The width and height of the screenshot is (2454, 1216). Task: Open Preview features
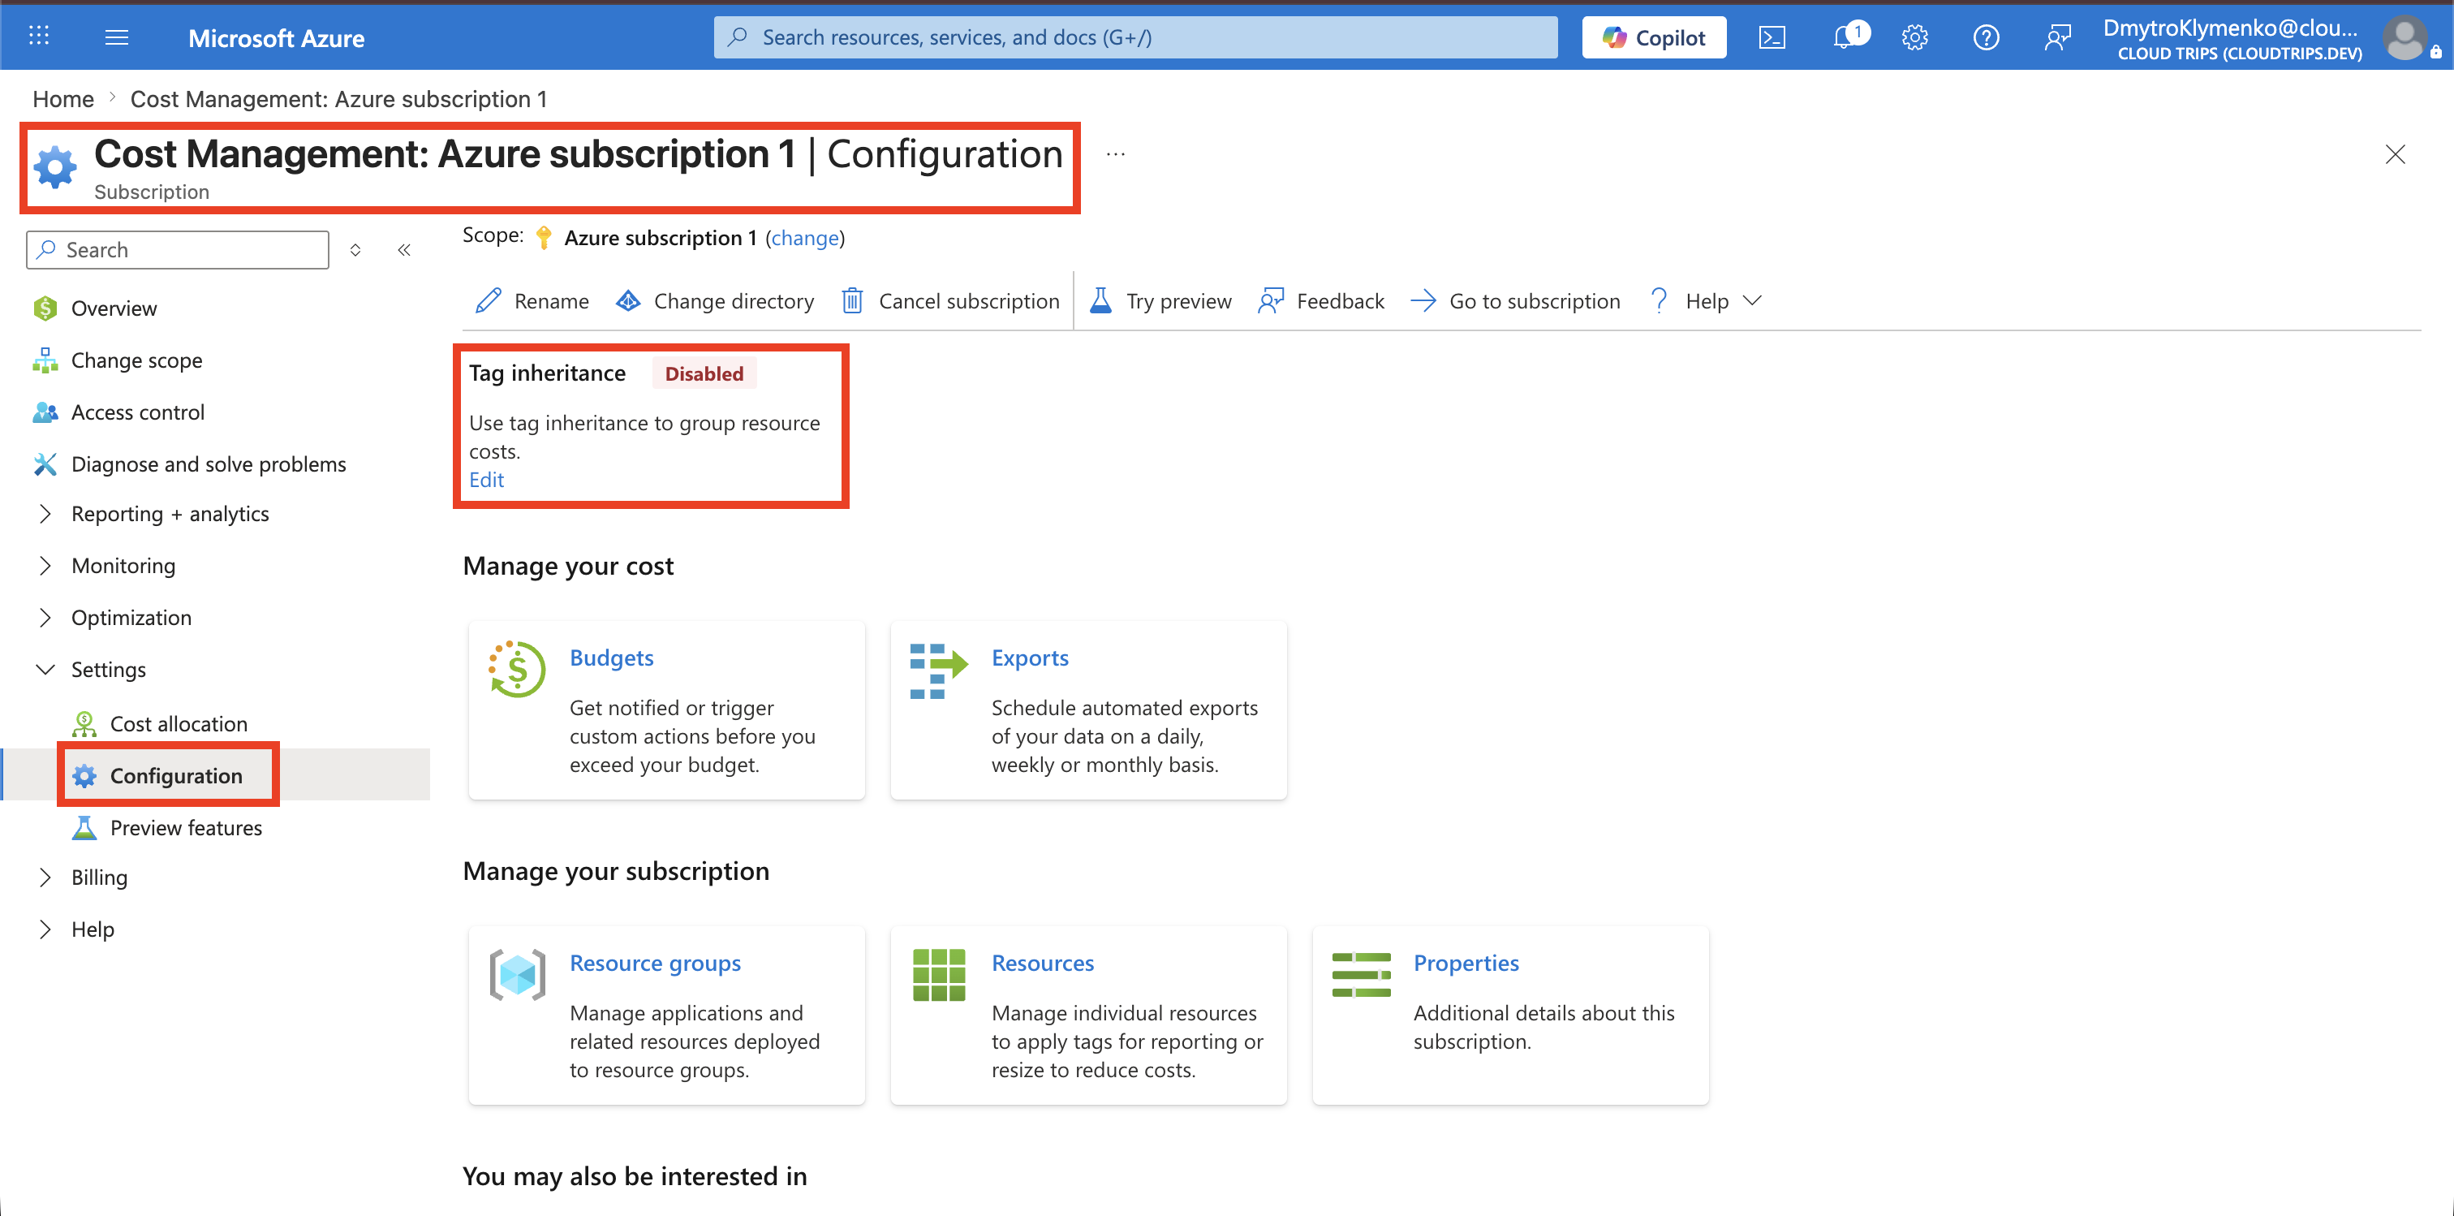coord(186,828)
